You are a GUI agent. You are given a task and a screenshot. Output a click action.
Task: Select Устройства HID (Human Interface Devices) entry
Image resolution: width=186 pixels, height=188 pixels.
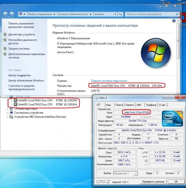tap(40, 117)
